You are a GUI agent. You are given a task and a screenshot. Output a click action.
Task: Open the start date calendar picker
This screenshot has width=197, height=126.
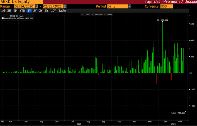37,6
